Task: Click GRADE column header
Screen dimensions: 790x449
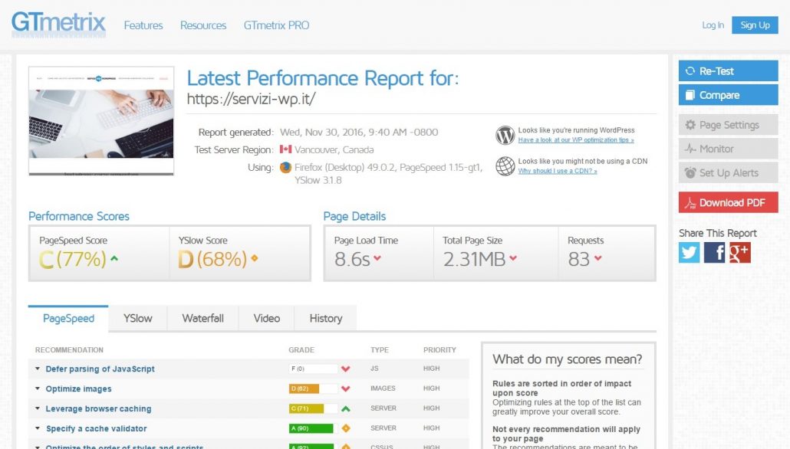Action: click(301, 350)
